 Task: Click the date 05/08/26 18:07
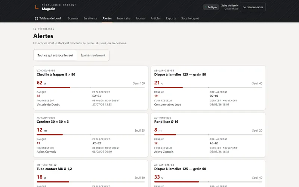pos(219,105)
